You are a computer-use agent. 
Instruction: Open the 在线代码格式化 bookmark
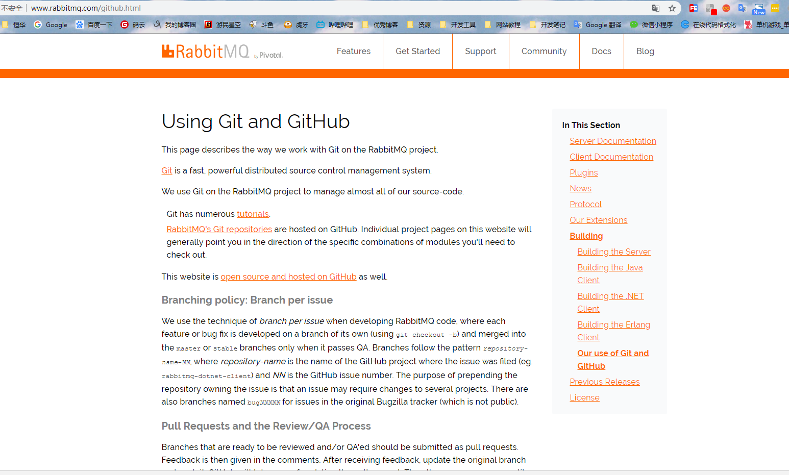tap(708, 24)
